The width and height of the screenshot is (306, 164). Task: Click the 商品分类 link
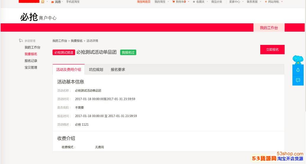(217, 2)
